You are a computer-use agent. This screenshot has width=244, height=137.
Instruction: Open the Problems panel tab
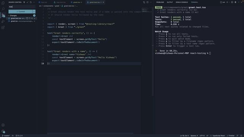click(x=160, y=2)
